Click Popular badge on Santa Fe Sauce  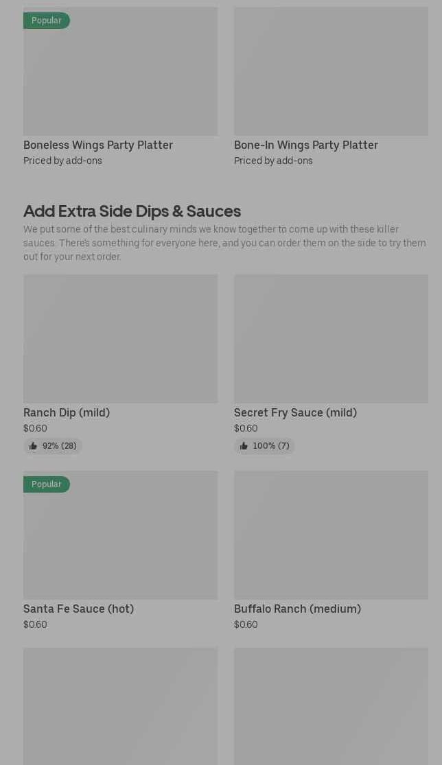[46, 484]
